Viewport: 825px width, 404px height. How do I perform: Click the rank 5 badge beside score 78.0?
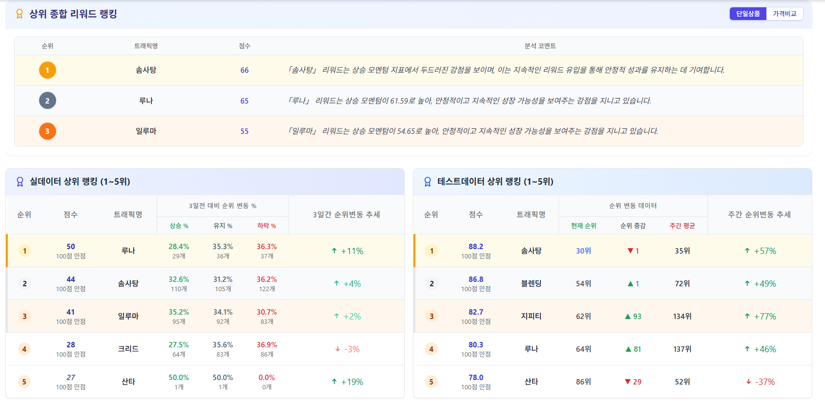click(x=432, y=382)
